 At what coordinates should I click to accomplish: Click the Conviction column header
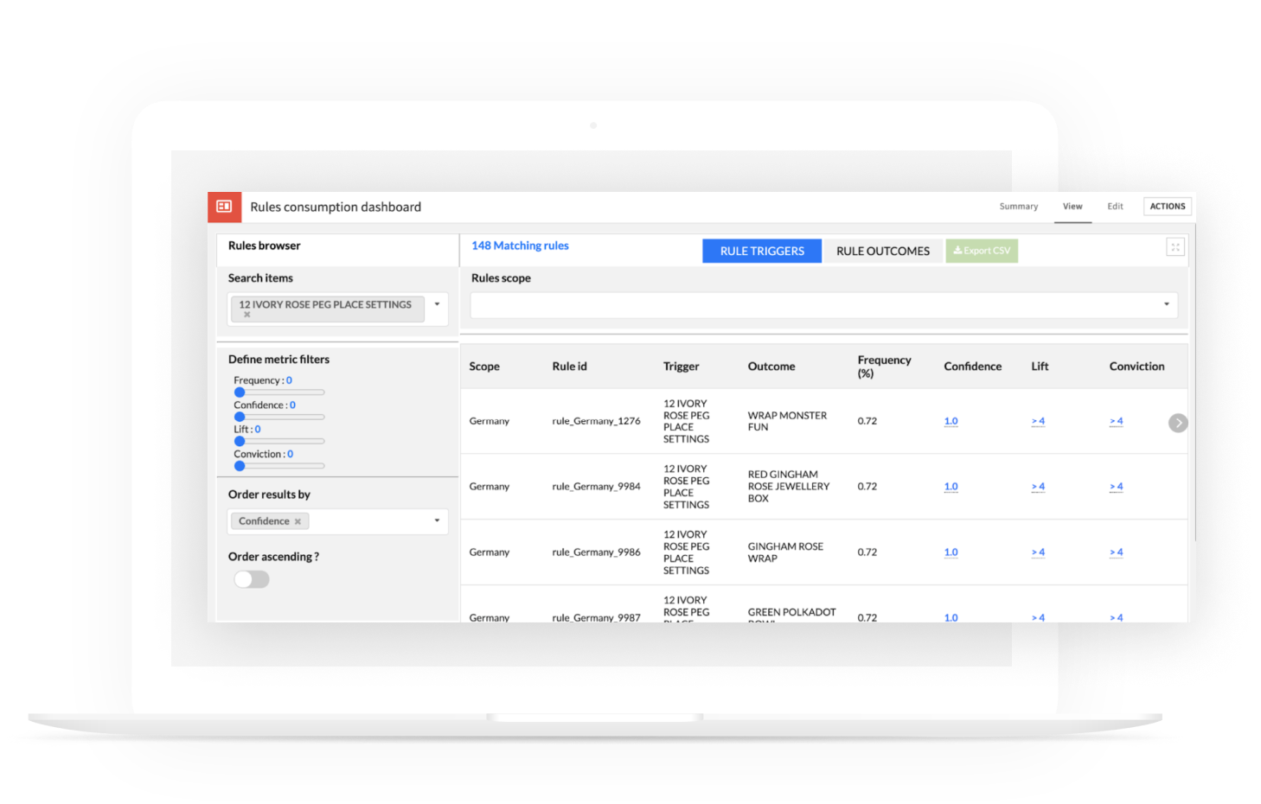[1136, 367]
